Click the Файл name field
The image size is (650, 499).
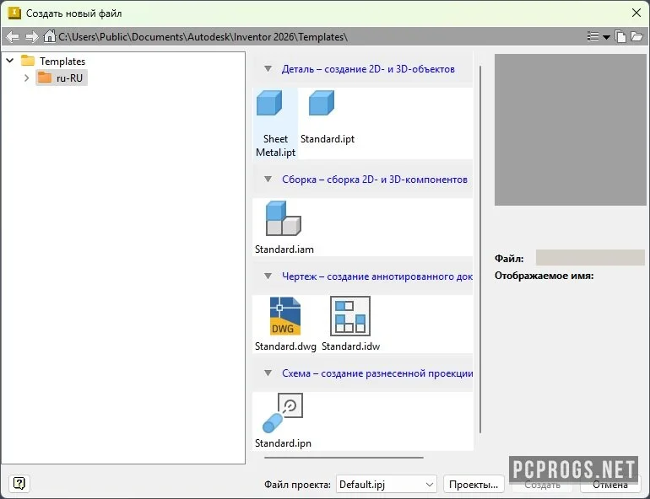(590, 257)
